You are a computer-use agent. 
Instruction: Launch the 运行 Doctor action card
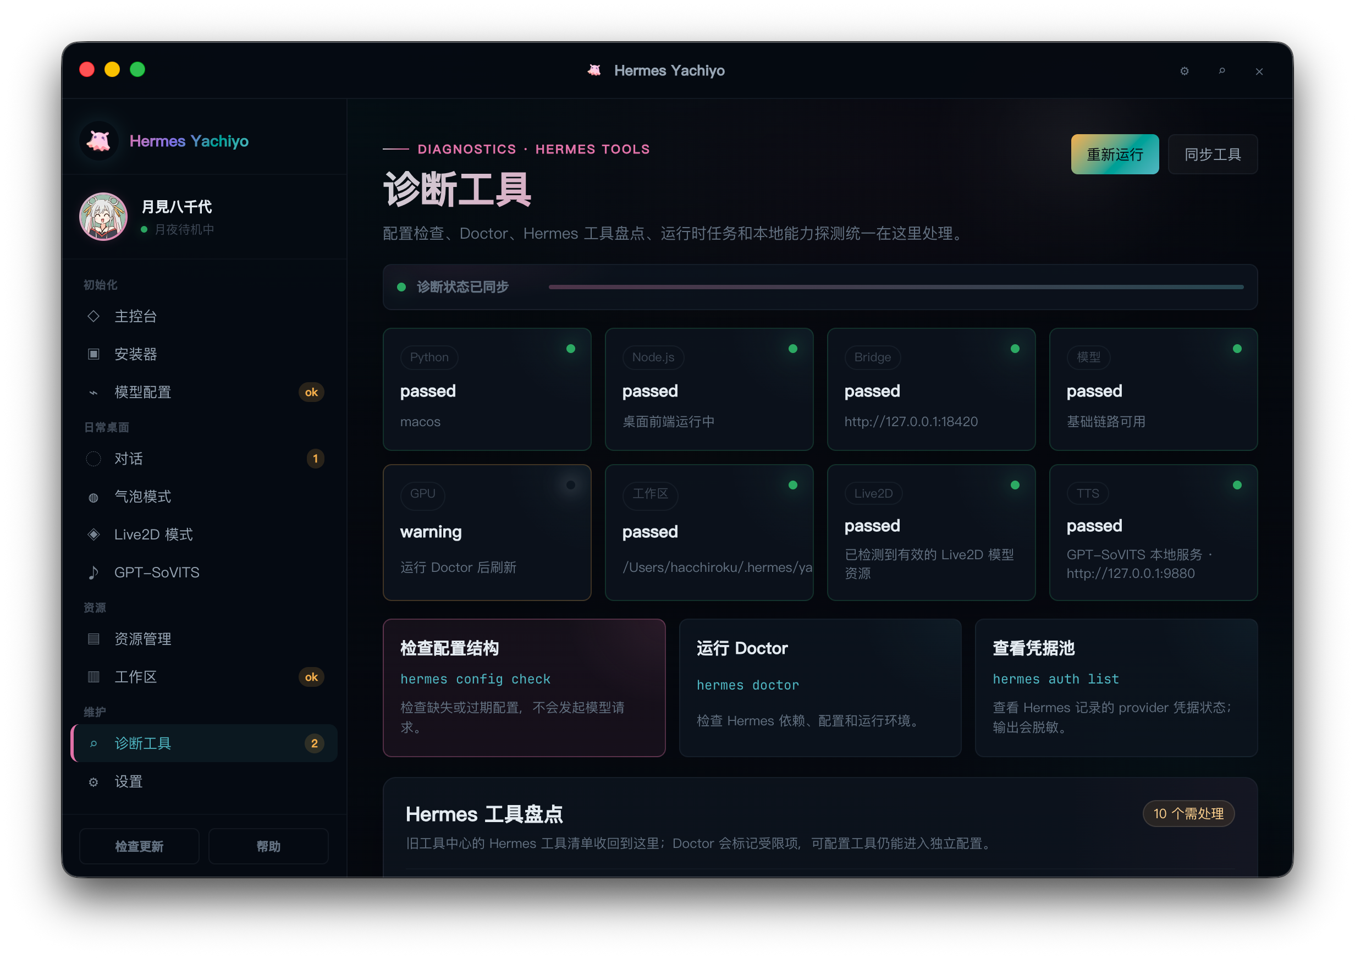(820, 687)
